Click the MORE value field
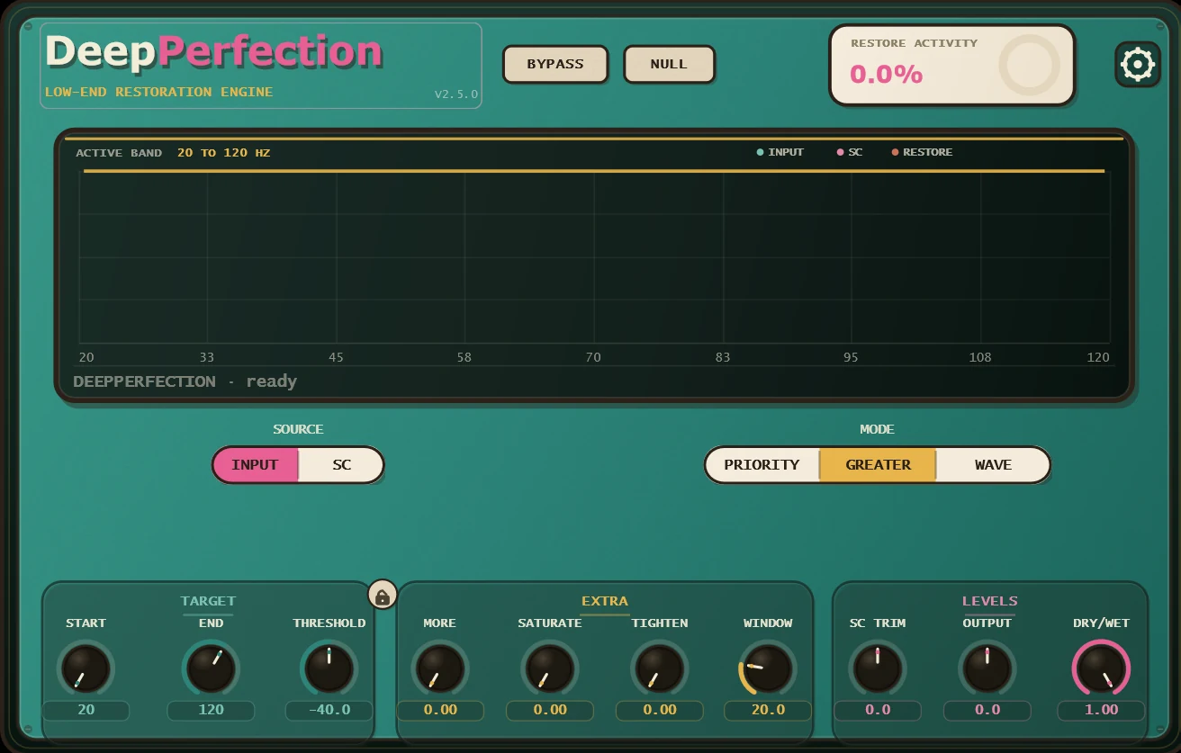 click(440, 710)
